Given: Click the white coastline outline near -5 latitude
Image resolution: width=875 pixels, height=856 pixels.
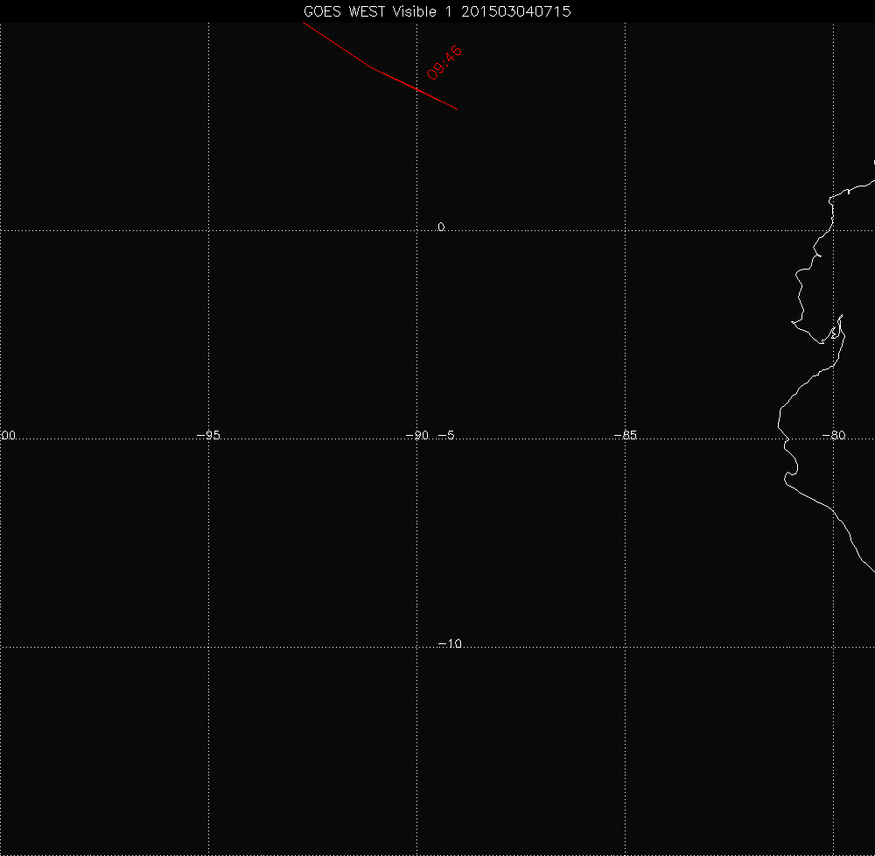Looking at the screenshot, I should pos(781,439).
